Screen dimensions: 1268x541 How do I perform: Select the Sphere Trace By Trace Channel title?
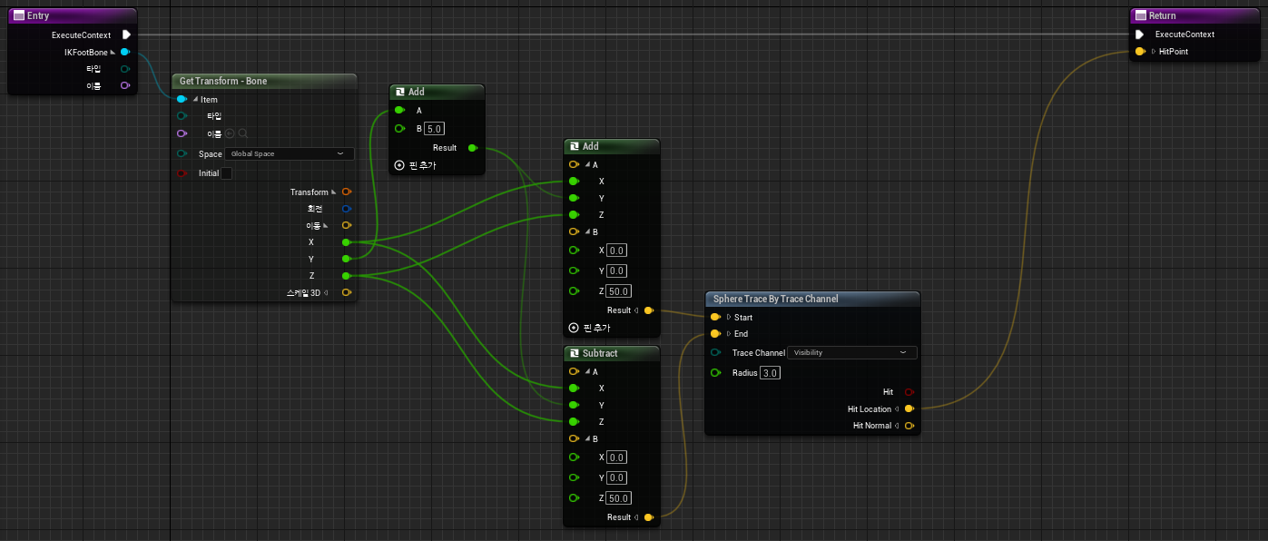coord(812,299)
